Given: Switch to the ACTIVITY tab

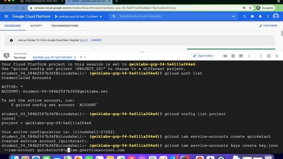Looking at the screenshot, I should click(36, 26).
